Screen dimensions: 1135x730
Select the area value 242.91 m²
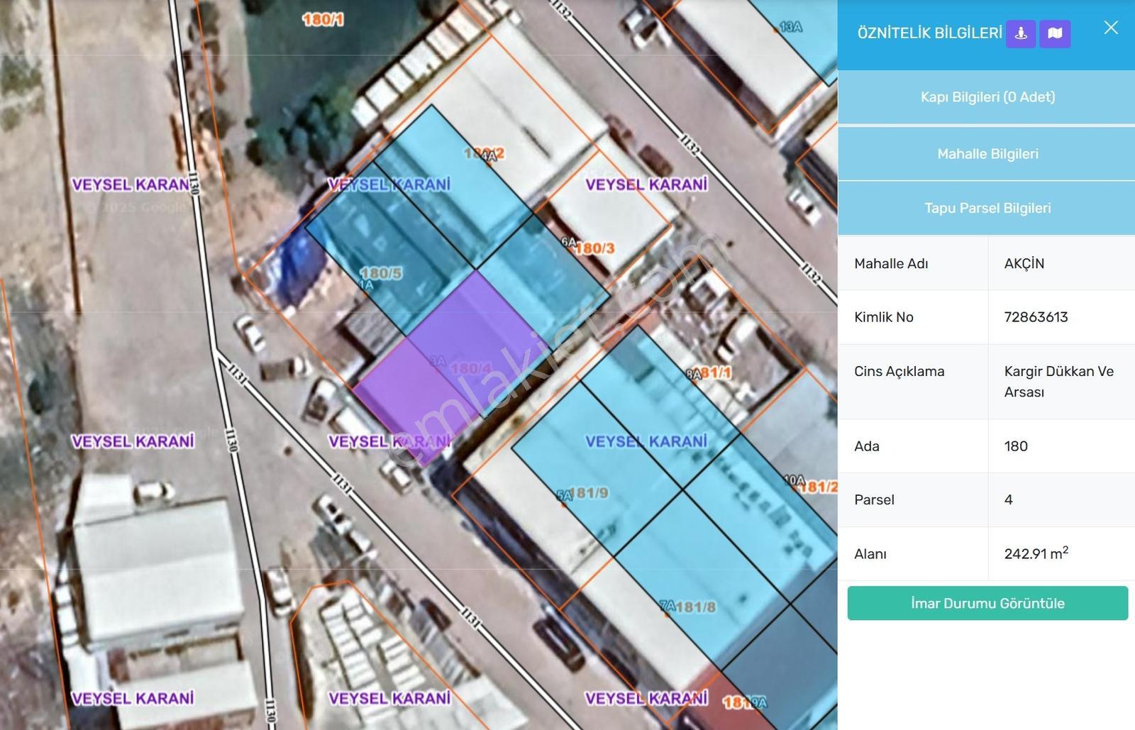[x=1036, y=553]
